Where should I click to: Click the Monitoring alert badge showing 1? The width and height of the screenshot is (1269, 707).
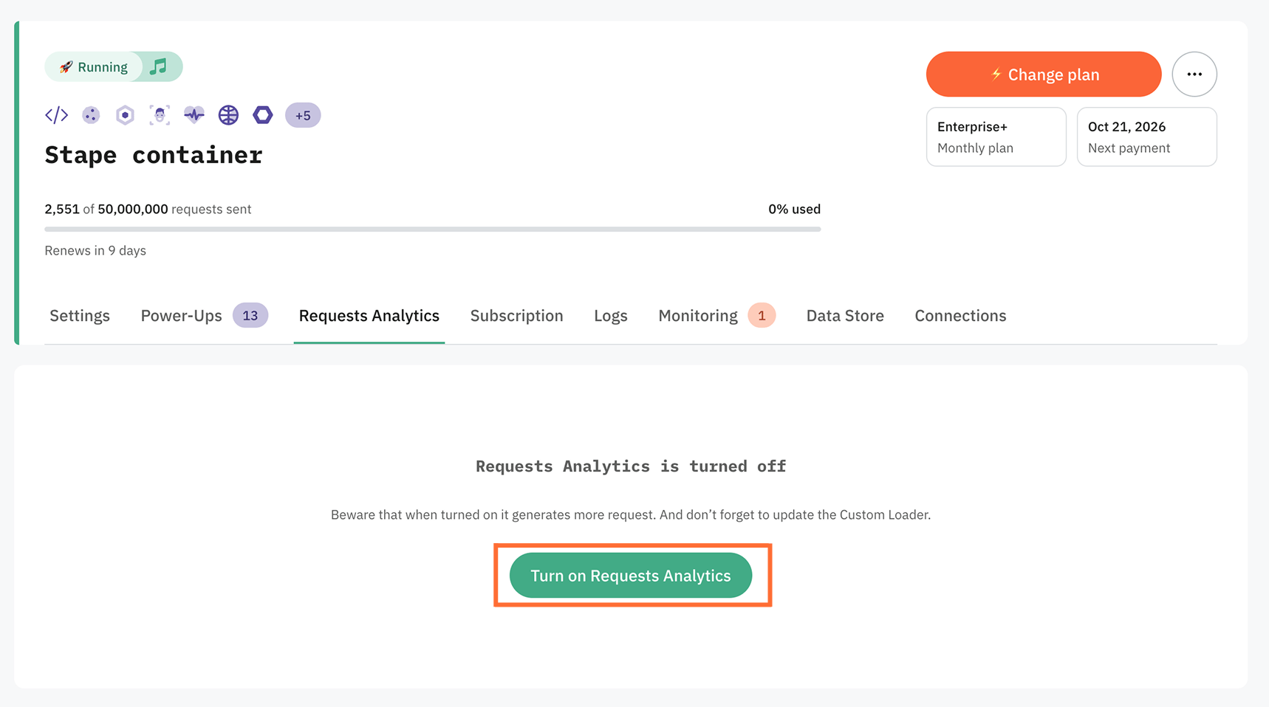[x=762, y=316]
